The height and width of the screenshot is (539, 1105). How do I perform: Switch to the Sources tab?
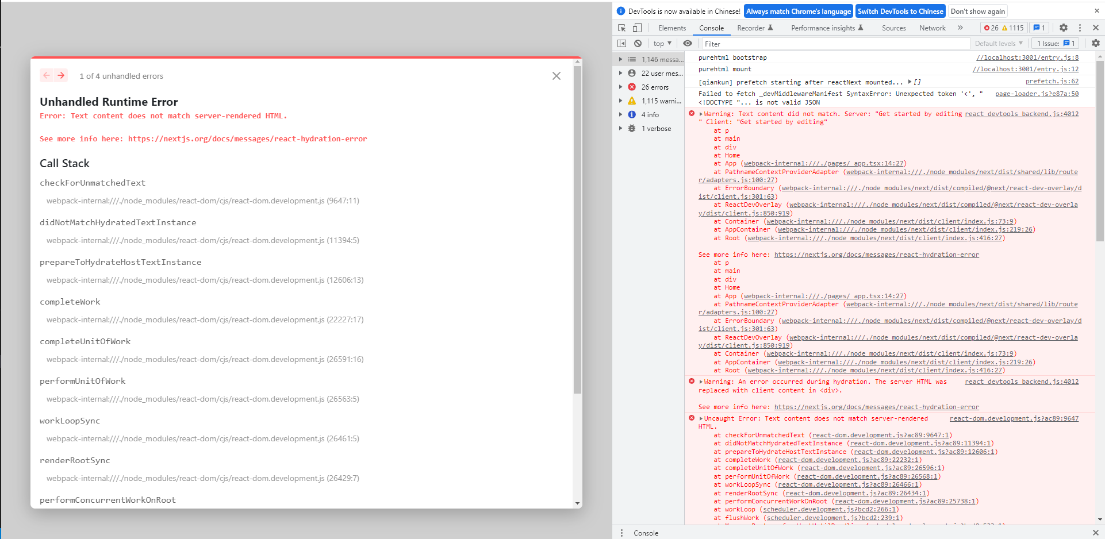click(893, 28)
